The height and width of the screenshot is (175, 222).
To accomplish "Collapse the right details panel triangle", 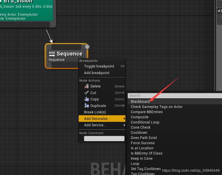I will click(219, 11).
